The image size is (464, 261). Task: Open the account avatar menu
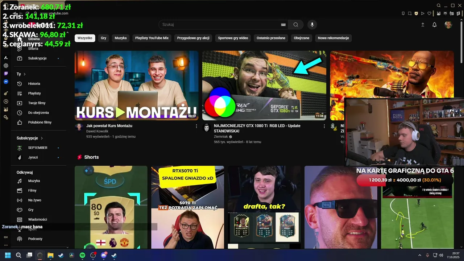pyautogui.click(x=448, y=25)
